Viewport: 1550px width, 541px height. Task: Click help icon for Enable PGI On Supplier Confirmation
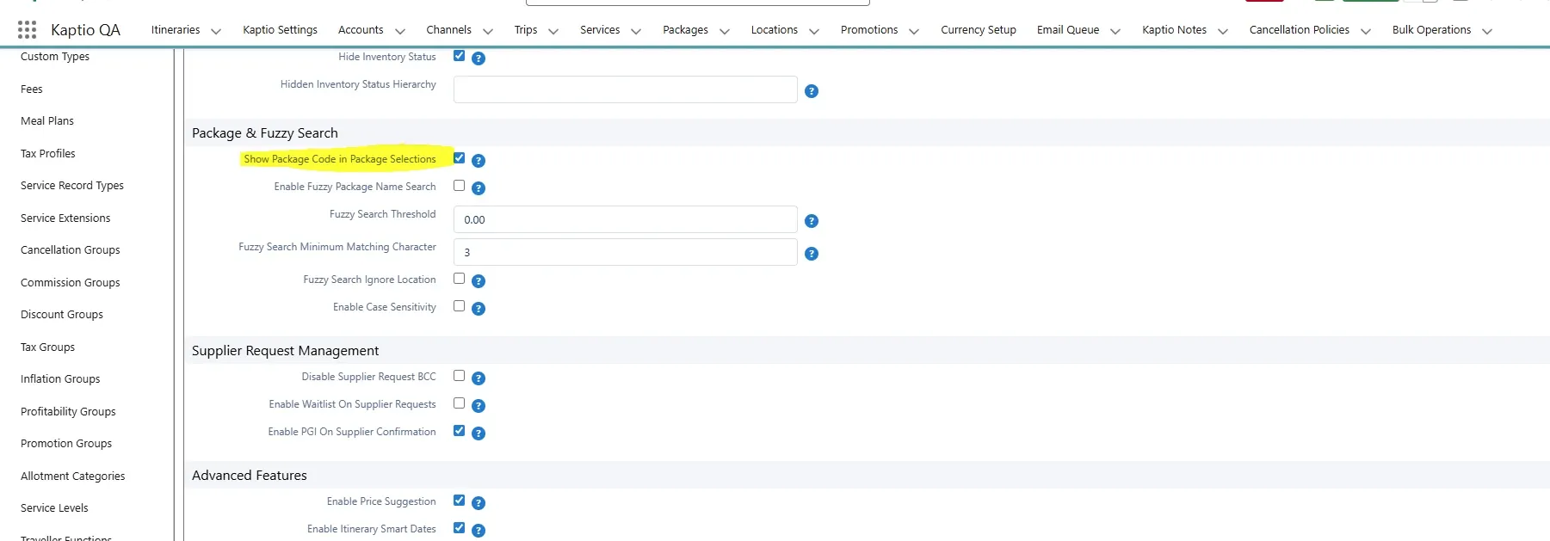pos(479,433)
